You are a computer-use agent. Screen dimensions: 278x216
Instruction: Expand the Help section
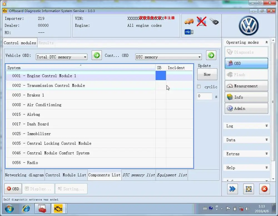tap(246, 168)
